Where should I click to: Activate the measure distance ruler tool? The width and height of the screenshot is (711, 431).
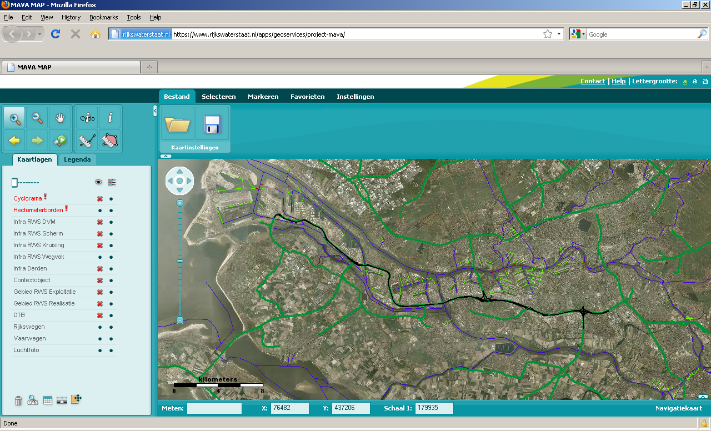pos(87,141)
